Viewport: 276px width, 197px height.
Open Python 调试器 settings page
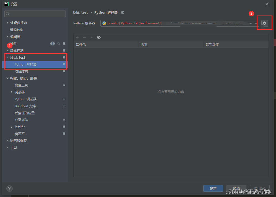click(25, 99)
